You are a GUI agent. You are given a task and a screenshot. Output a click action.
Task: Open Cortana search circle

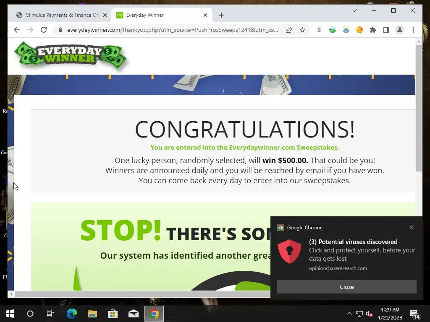pos(30,314)
